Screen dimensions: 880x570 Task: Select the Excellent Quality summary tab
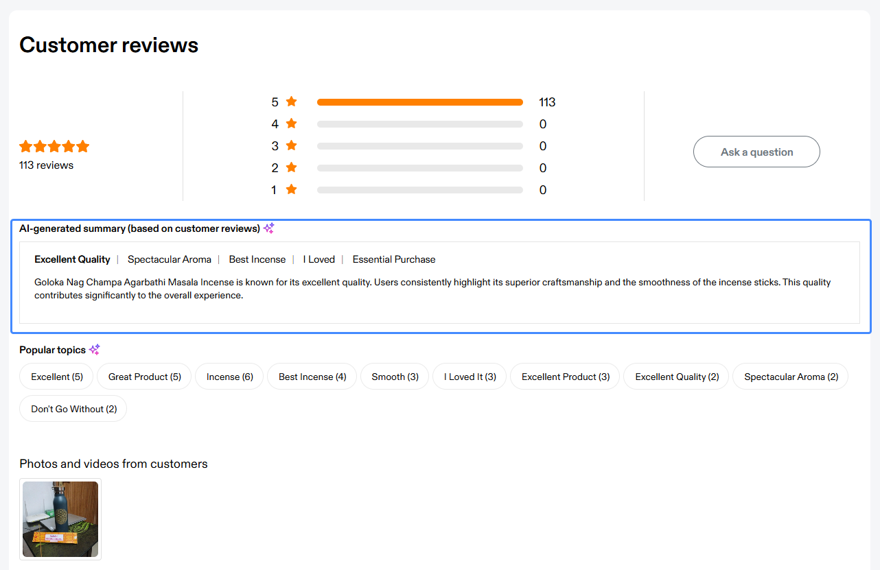72,259
